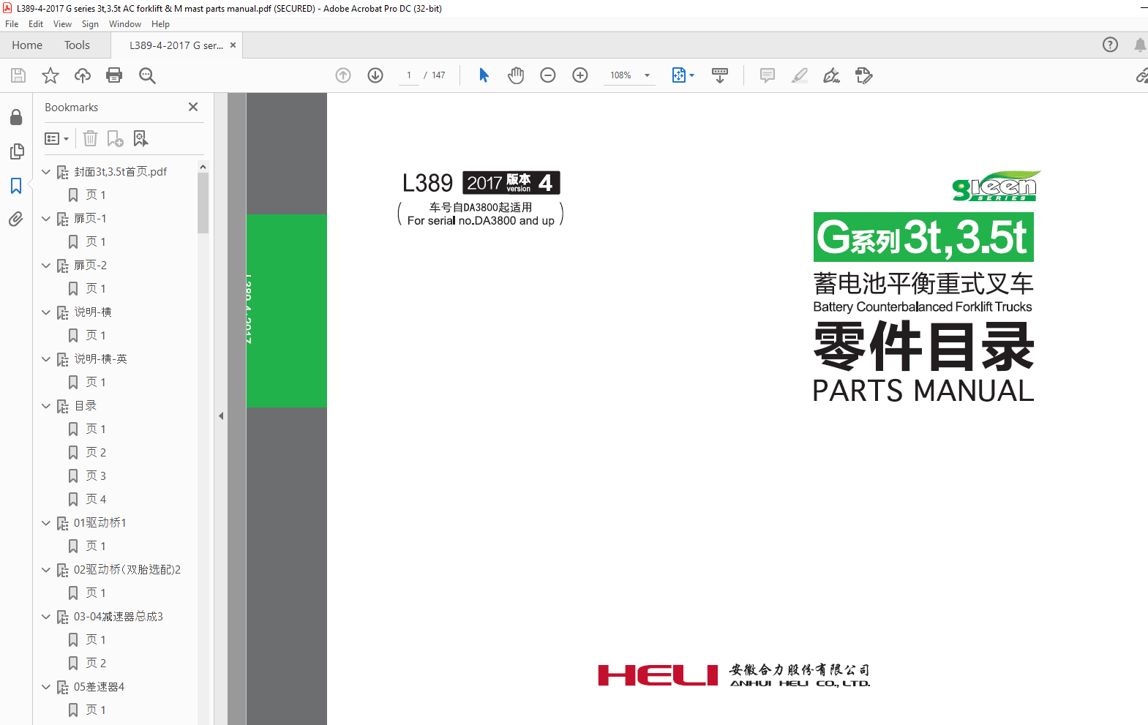
Task: Close the L389-4-2017 document tab
Action: 233,45
